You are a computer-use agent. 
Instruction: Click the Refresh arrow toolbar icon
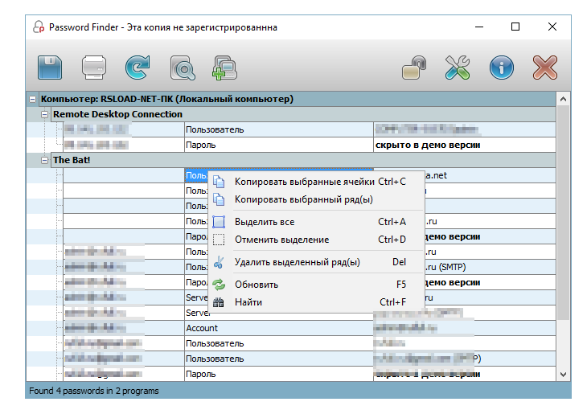138,68
